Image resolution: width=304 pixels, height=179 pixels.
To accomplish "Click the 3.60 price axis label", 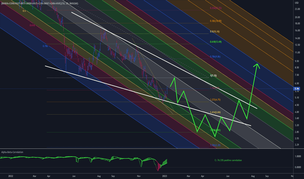I will point(297,118).
